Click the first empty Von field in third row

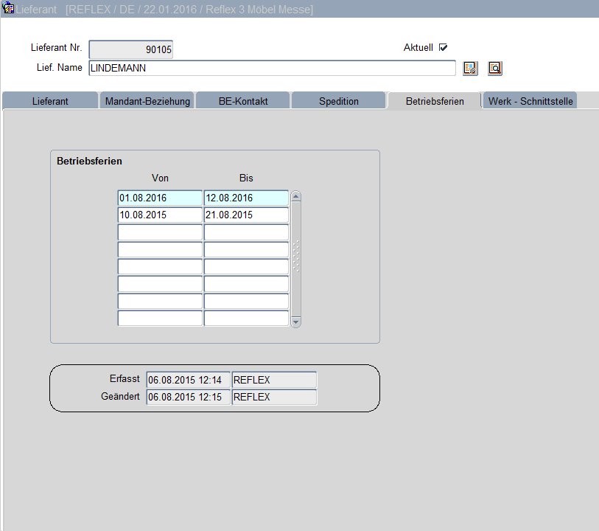tap(160, 232)
